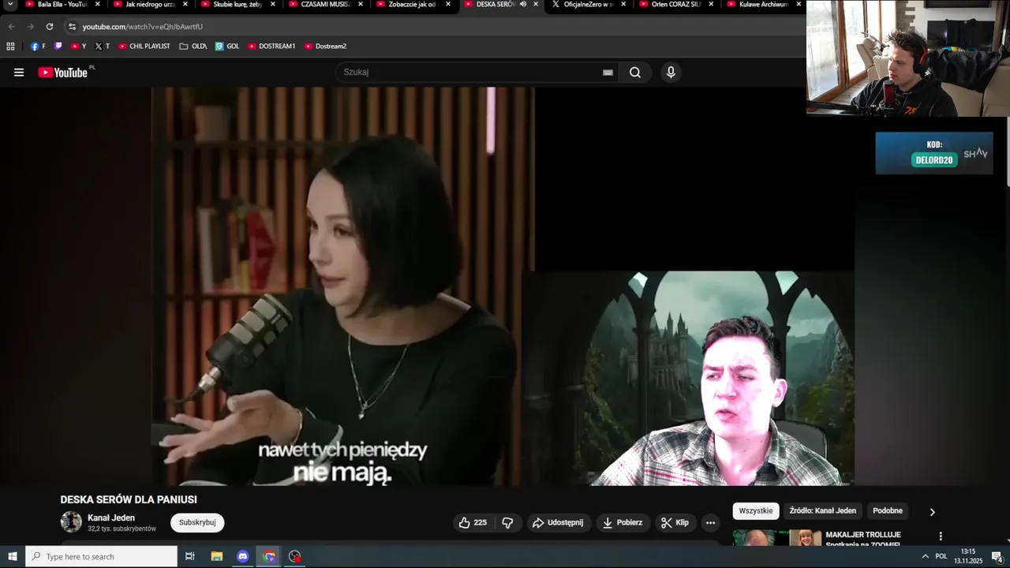Switch to the Zobaczcie jak od tab
Viewport: 1010px width, 568px height.
pyautogui.click(x=412, y=5)
